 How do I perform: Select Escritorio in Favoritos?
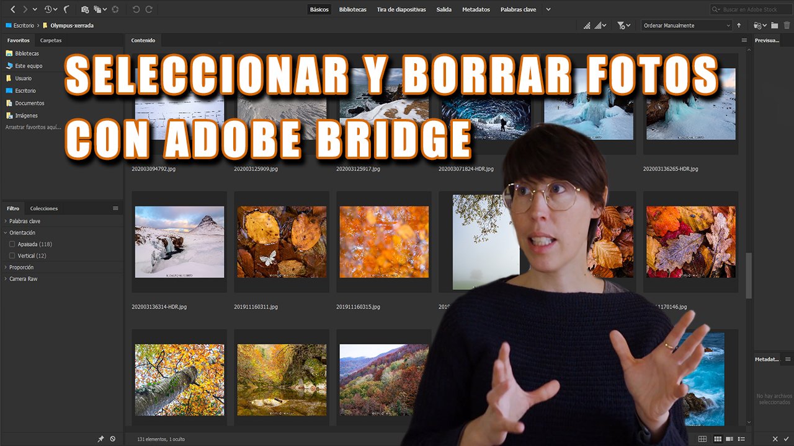pyautogui.click(x=20, y=90)
